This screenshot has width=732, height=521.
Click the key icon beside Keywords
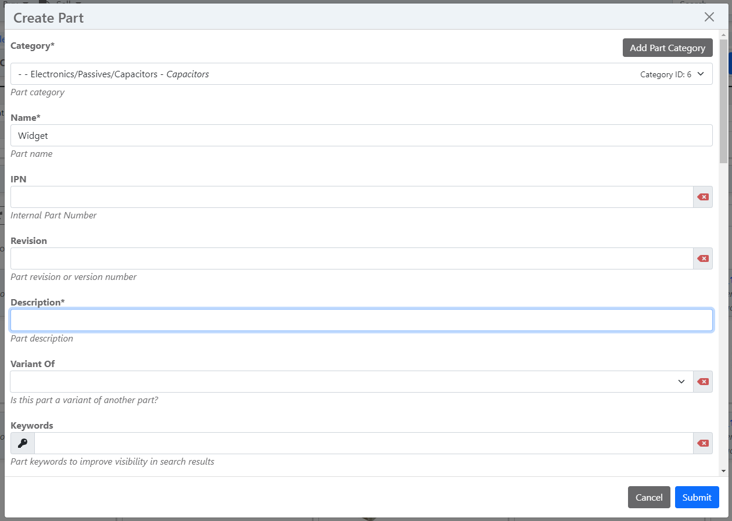23,443
